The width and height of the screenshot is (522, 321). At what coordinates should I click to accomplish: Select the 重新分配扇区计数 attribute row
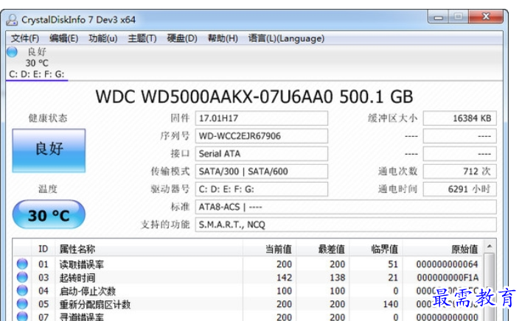click(x=248, y=304)
